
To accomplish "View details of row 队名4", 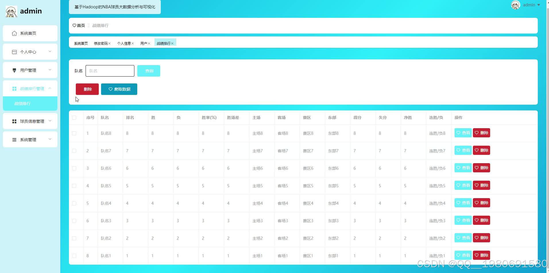I will (463, 203).
